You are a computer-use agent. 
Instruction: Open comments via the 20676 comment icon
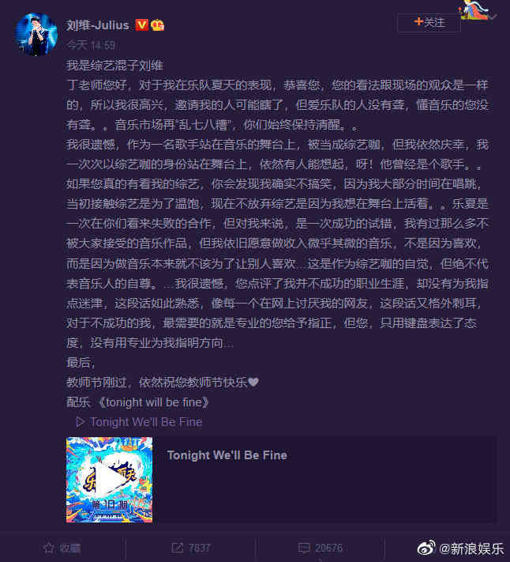pos(304,548)
